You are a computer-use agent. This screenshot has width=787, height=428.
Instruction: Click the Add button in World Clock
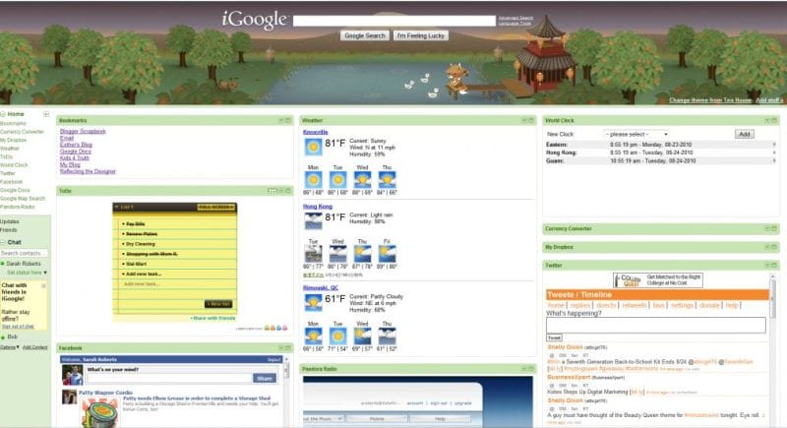tap(745, 134)
